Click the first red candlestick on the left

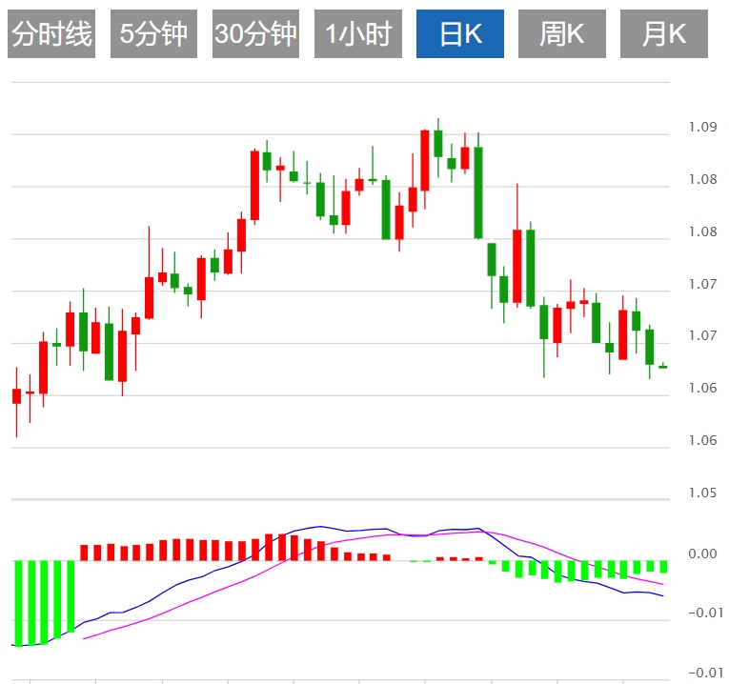coord(17,396)
